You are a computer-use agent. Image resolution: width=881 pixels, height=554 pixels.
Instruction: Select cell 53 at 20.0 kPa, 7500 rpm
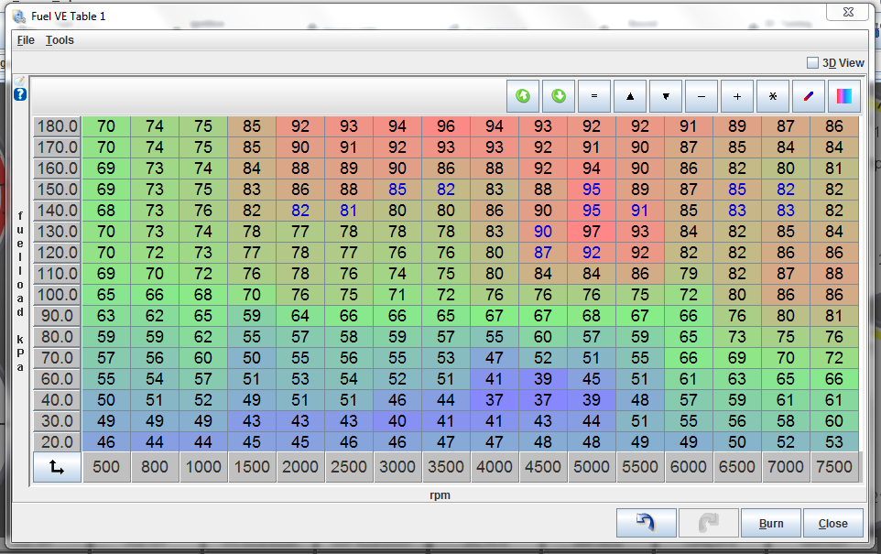click(834, 442)
